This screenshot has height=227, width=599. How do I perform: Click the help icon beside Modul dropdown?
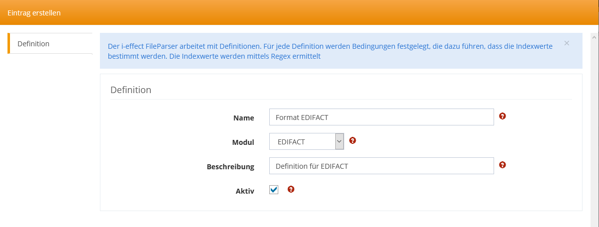pyautogui.click(x=352, y=140)
